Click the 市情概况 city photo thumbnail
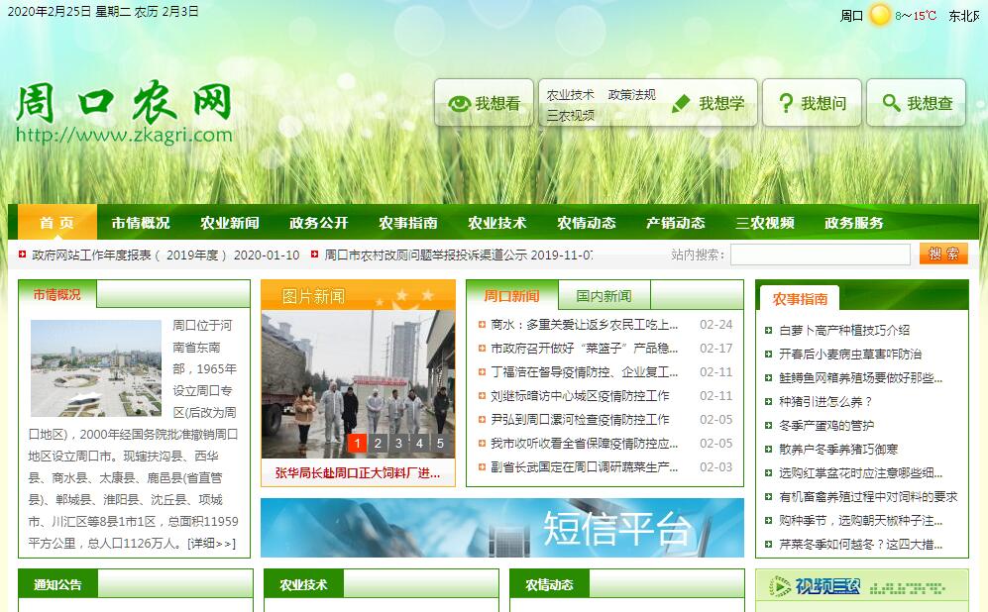988x612 pixels. tap(95, 368)
